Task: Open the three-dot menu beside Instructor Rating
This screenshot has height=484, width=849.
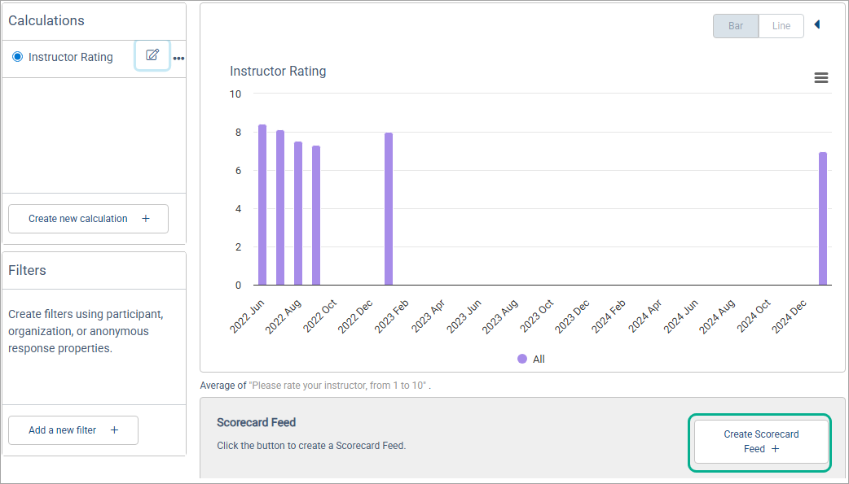Action: point(178,59)
